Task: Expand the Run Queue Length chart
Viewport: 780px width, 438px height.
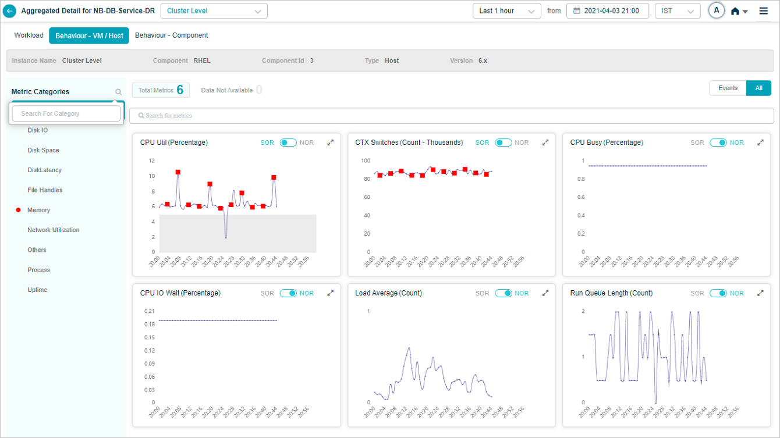Action: point(760,293)
